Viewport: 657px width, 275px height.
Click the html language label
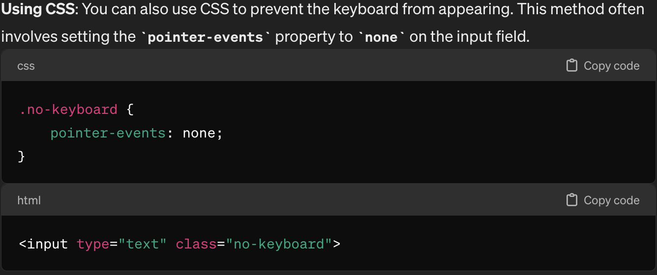[x=29, y=200]
